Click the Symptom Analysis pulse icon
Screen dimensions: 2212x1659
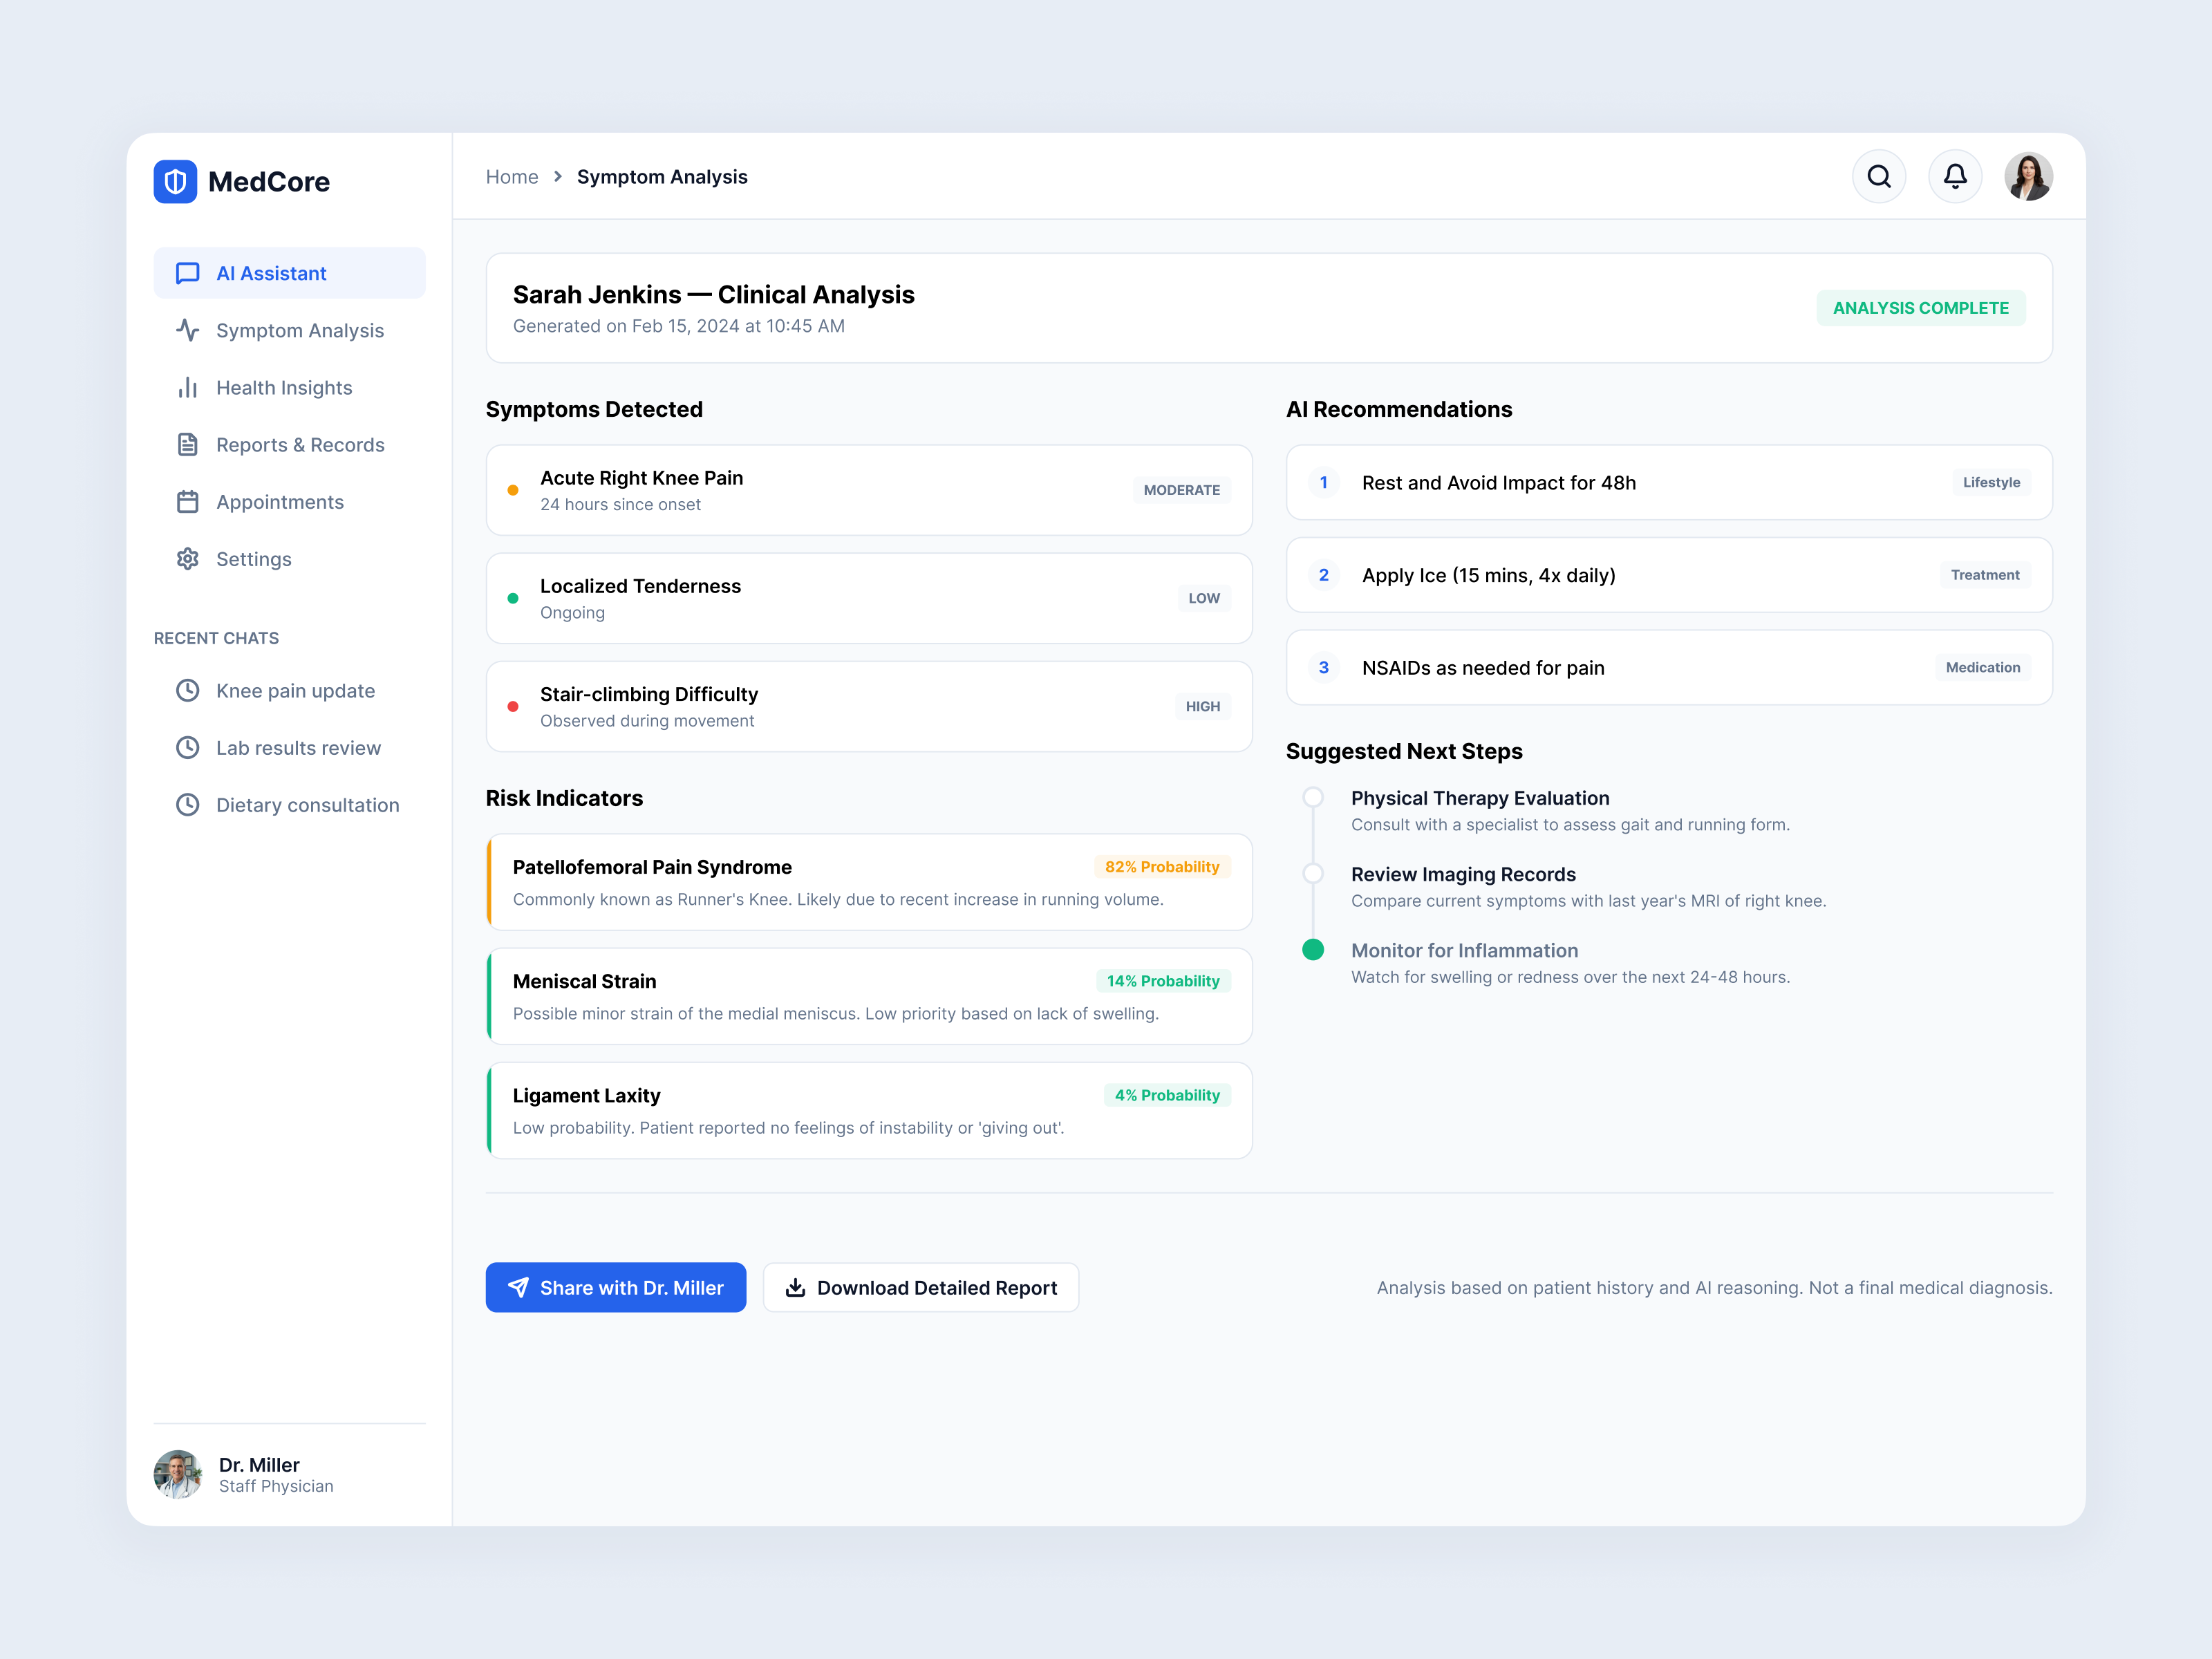tap(188, 330)
